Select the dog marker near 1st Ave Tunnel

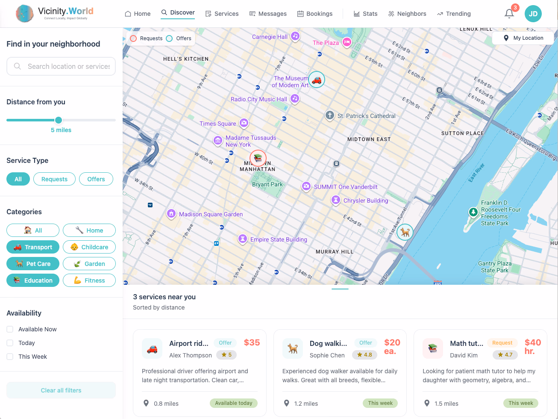pyautogui.click(x=405, y=232)
